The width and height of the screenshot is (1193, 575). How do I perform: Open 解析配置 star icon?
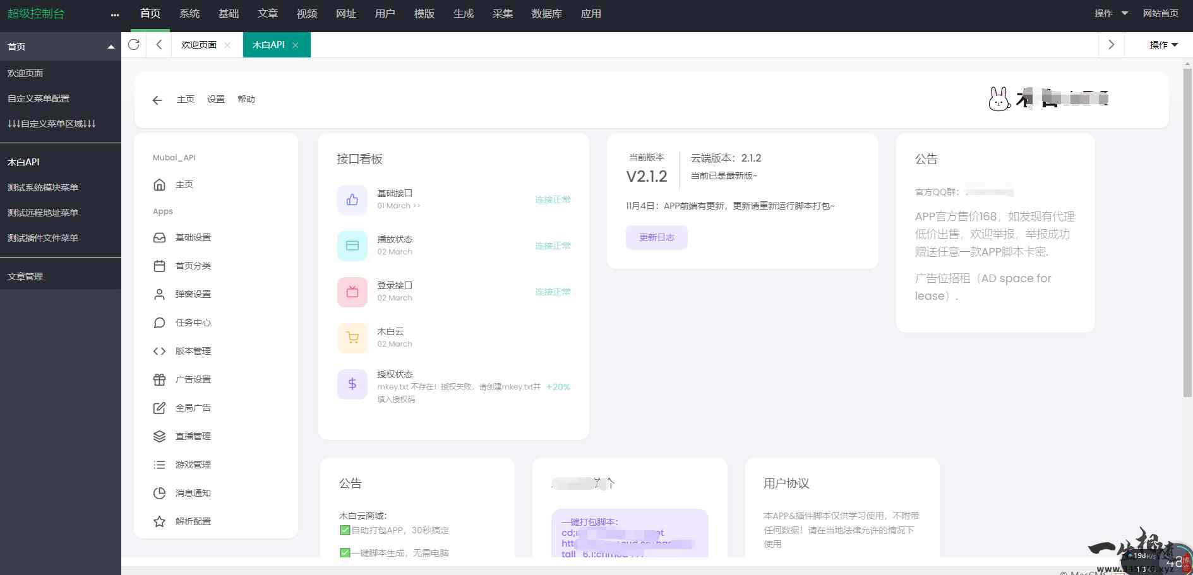click(159, 521)
